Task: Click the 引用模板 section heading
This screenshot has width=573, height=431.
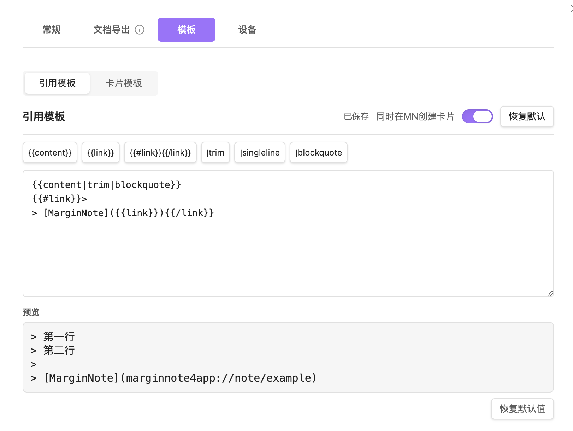Action: tap(44, 116)
